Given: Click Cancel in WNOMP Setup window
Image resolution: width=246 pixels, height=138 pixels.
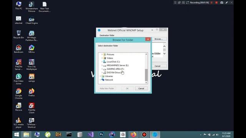Looking at the screenshot, I should tap(157, 66).
